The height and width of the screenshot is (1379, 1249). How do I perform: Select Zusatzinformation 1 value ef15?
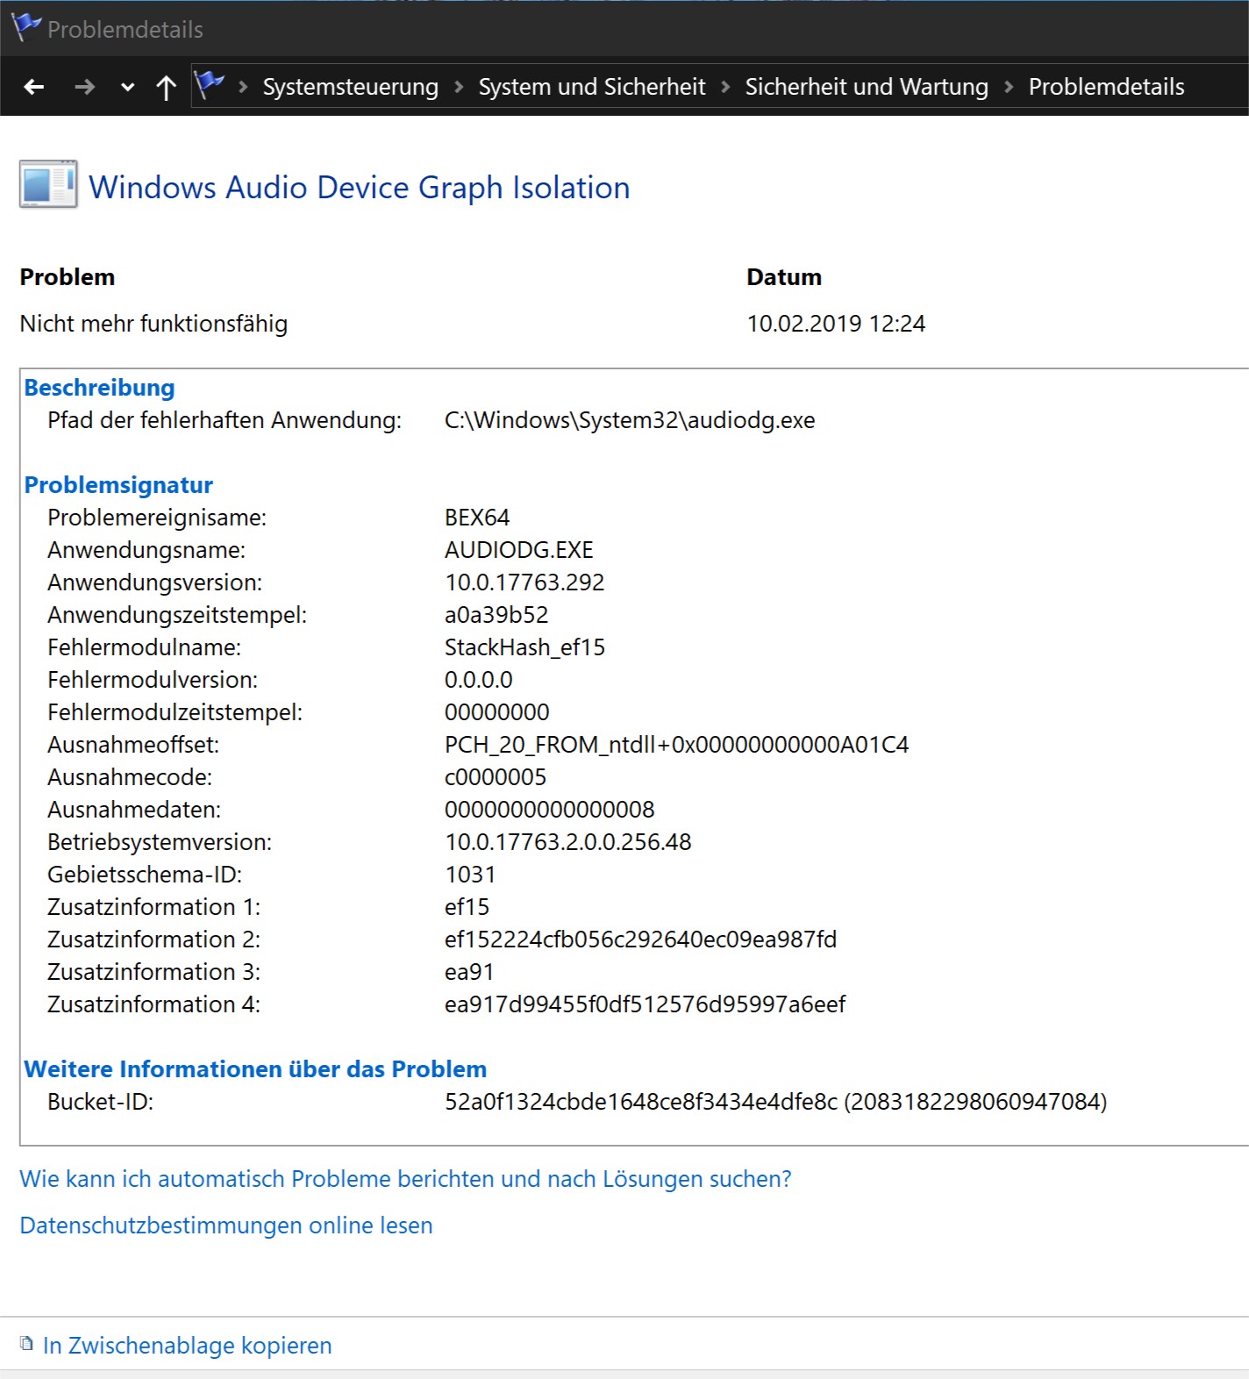[467, 907]
